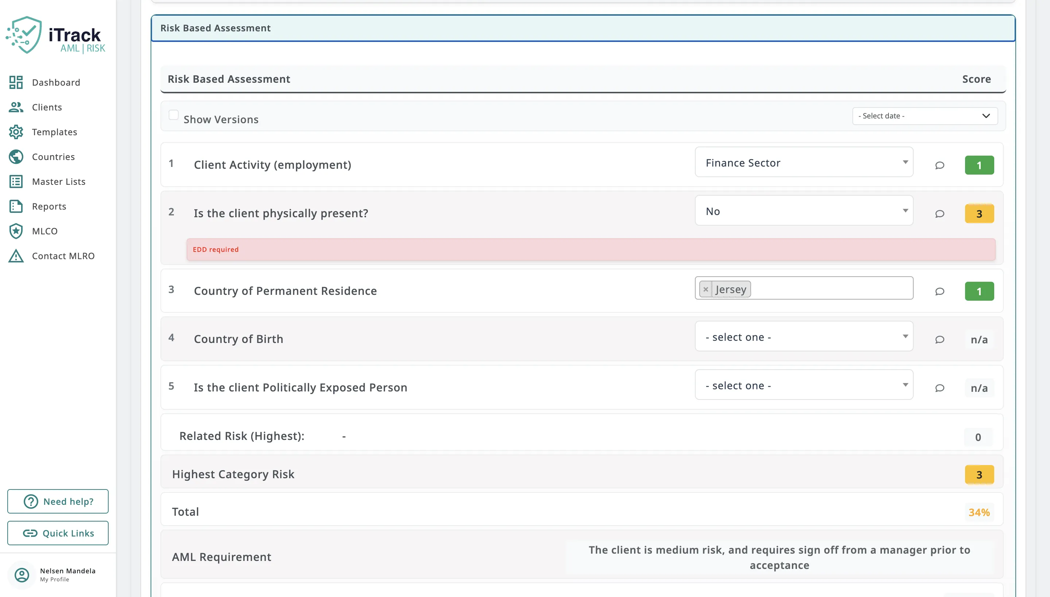The image size is (1050, 597).
Task: Remove the Jersey country tag
Action: (705, 289)
